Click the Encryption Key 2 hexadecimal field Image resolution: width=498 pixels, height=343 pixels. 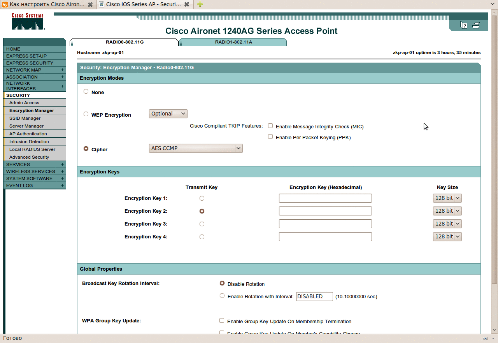[325, 211]
